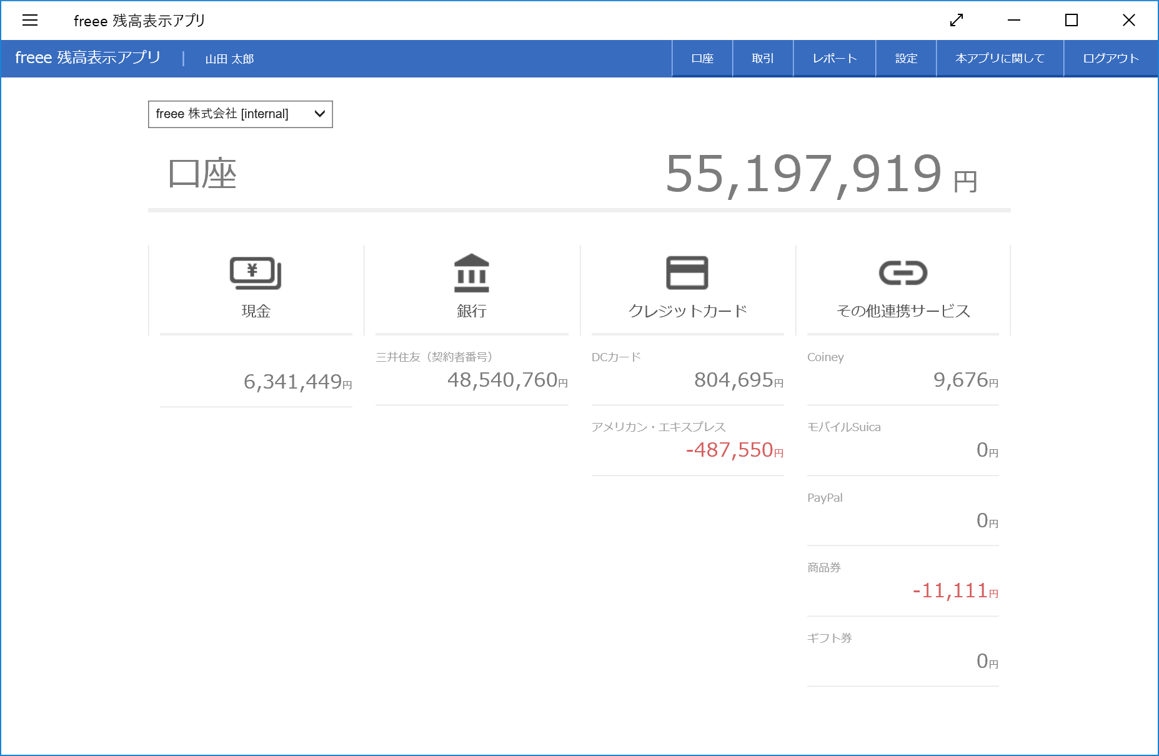Image resolution: width=1159 pixels, height=756 pixels.
Task: Go to the 口座 menu tab
Action: [702, 59]
